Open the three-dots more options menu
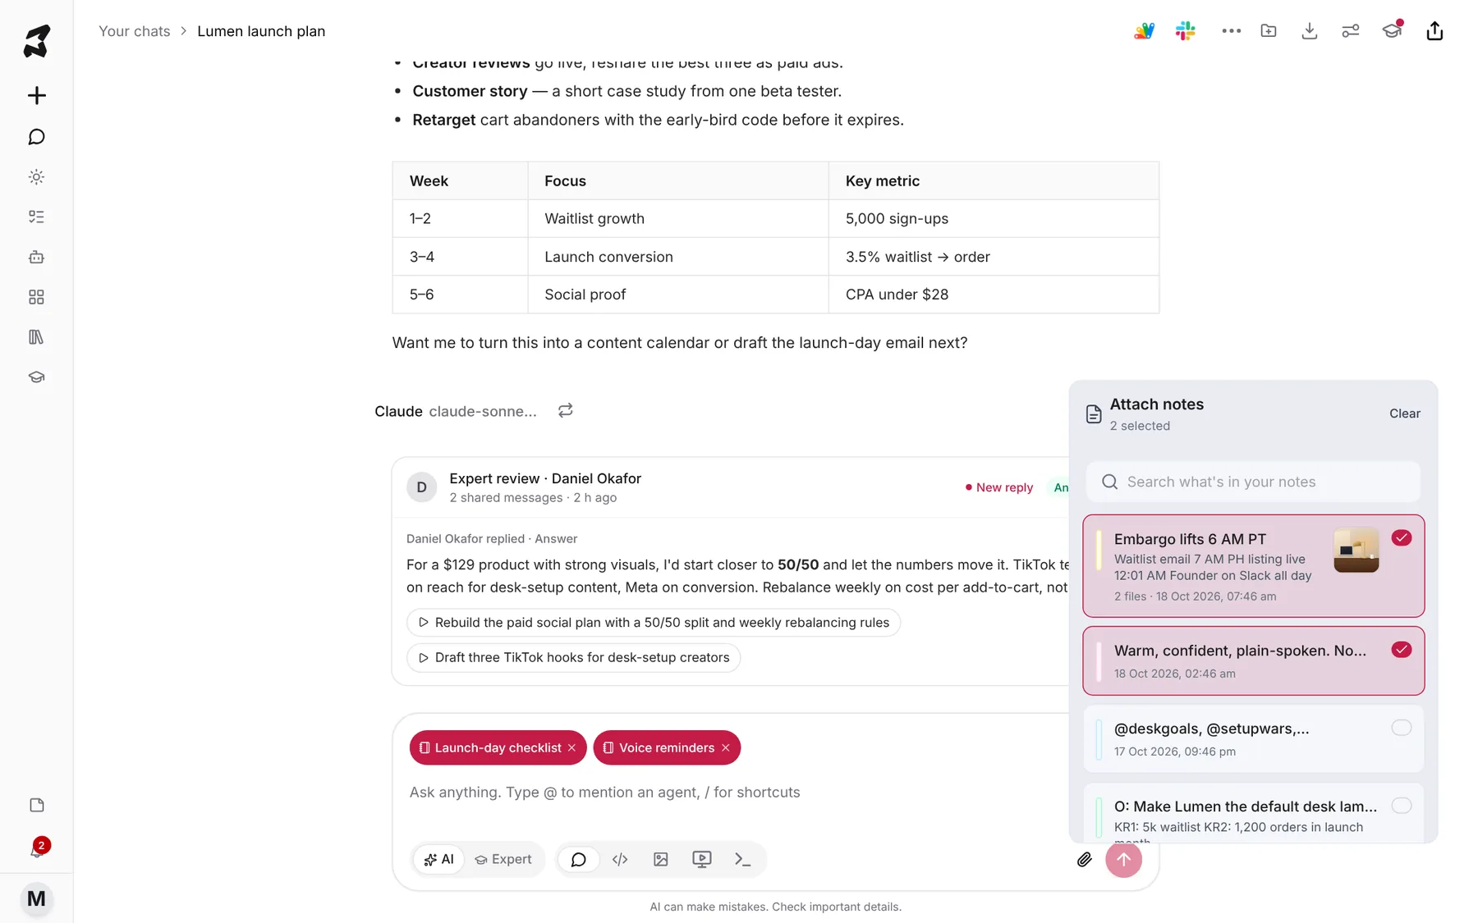 tap(1231, 31)
